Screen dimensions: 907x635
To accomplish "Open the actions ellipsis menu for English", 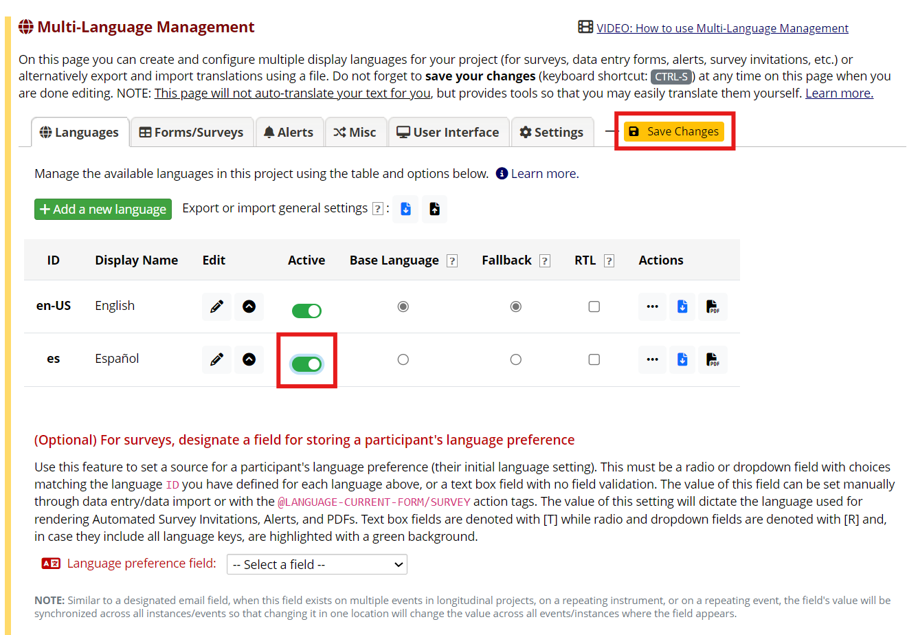I will click(652, 307).
